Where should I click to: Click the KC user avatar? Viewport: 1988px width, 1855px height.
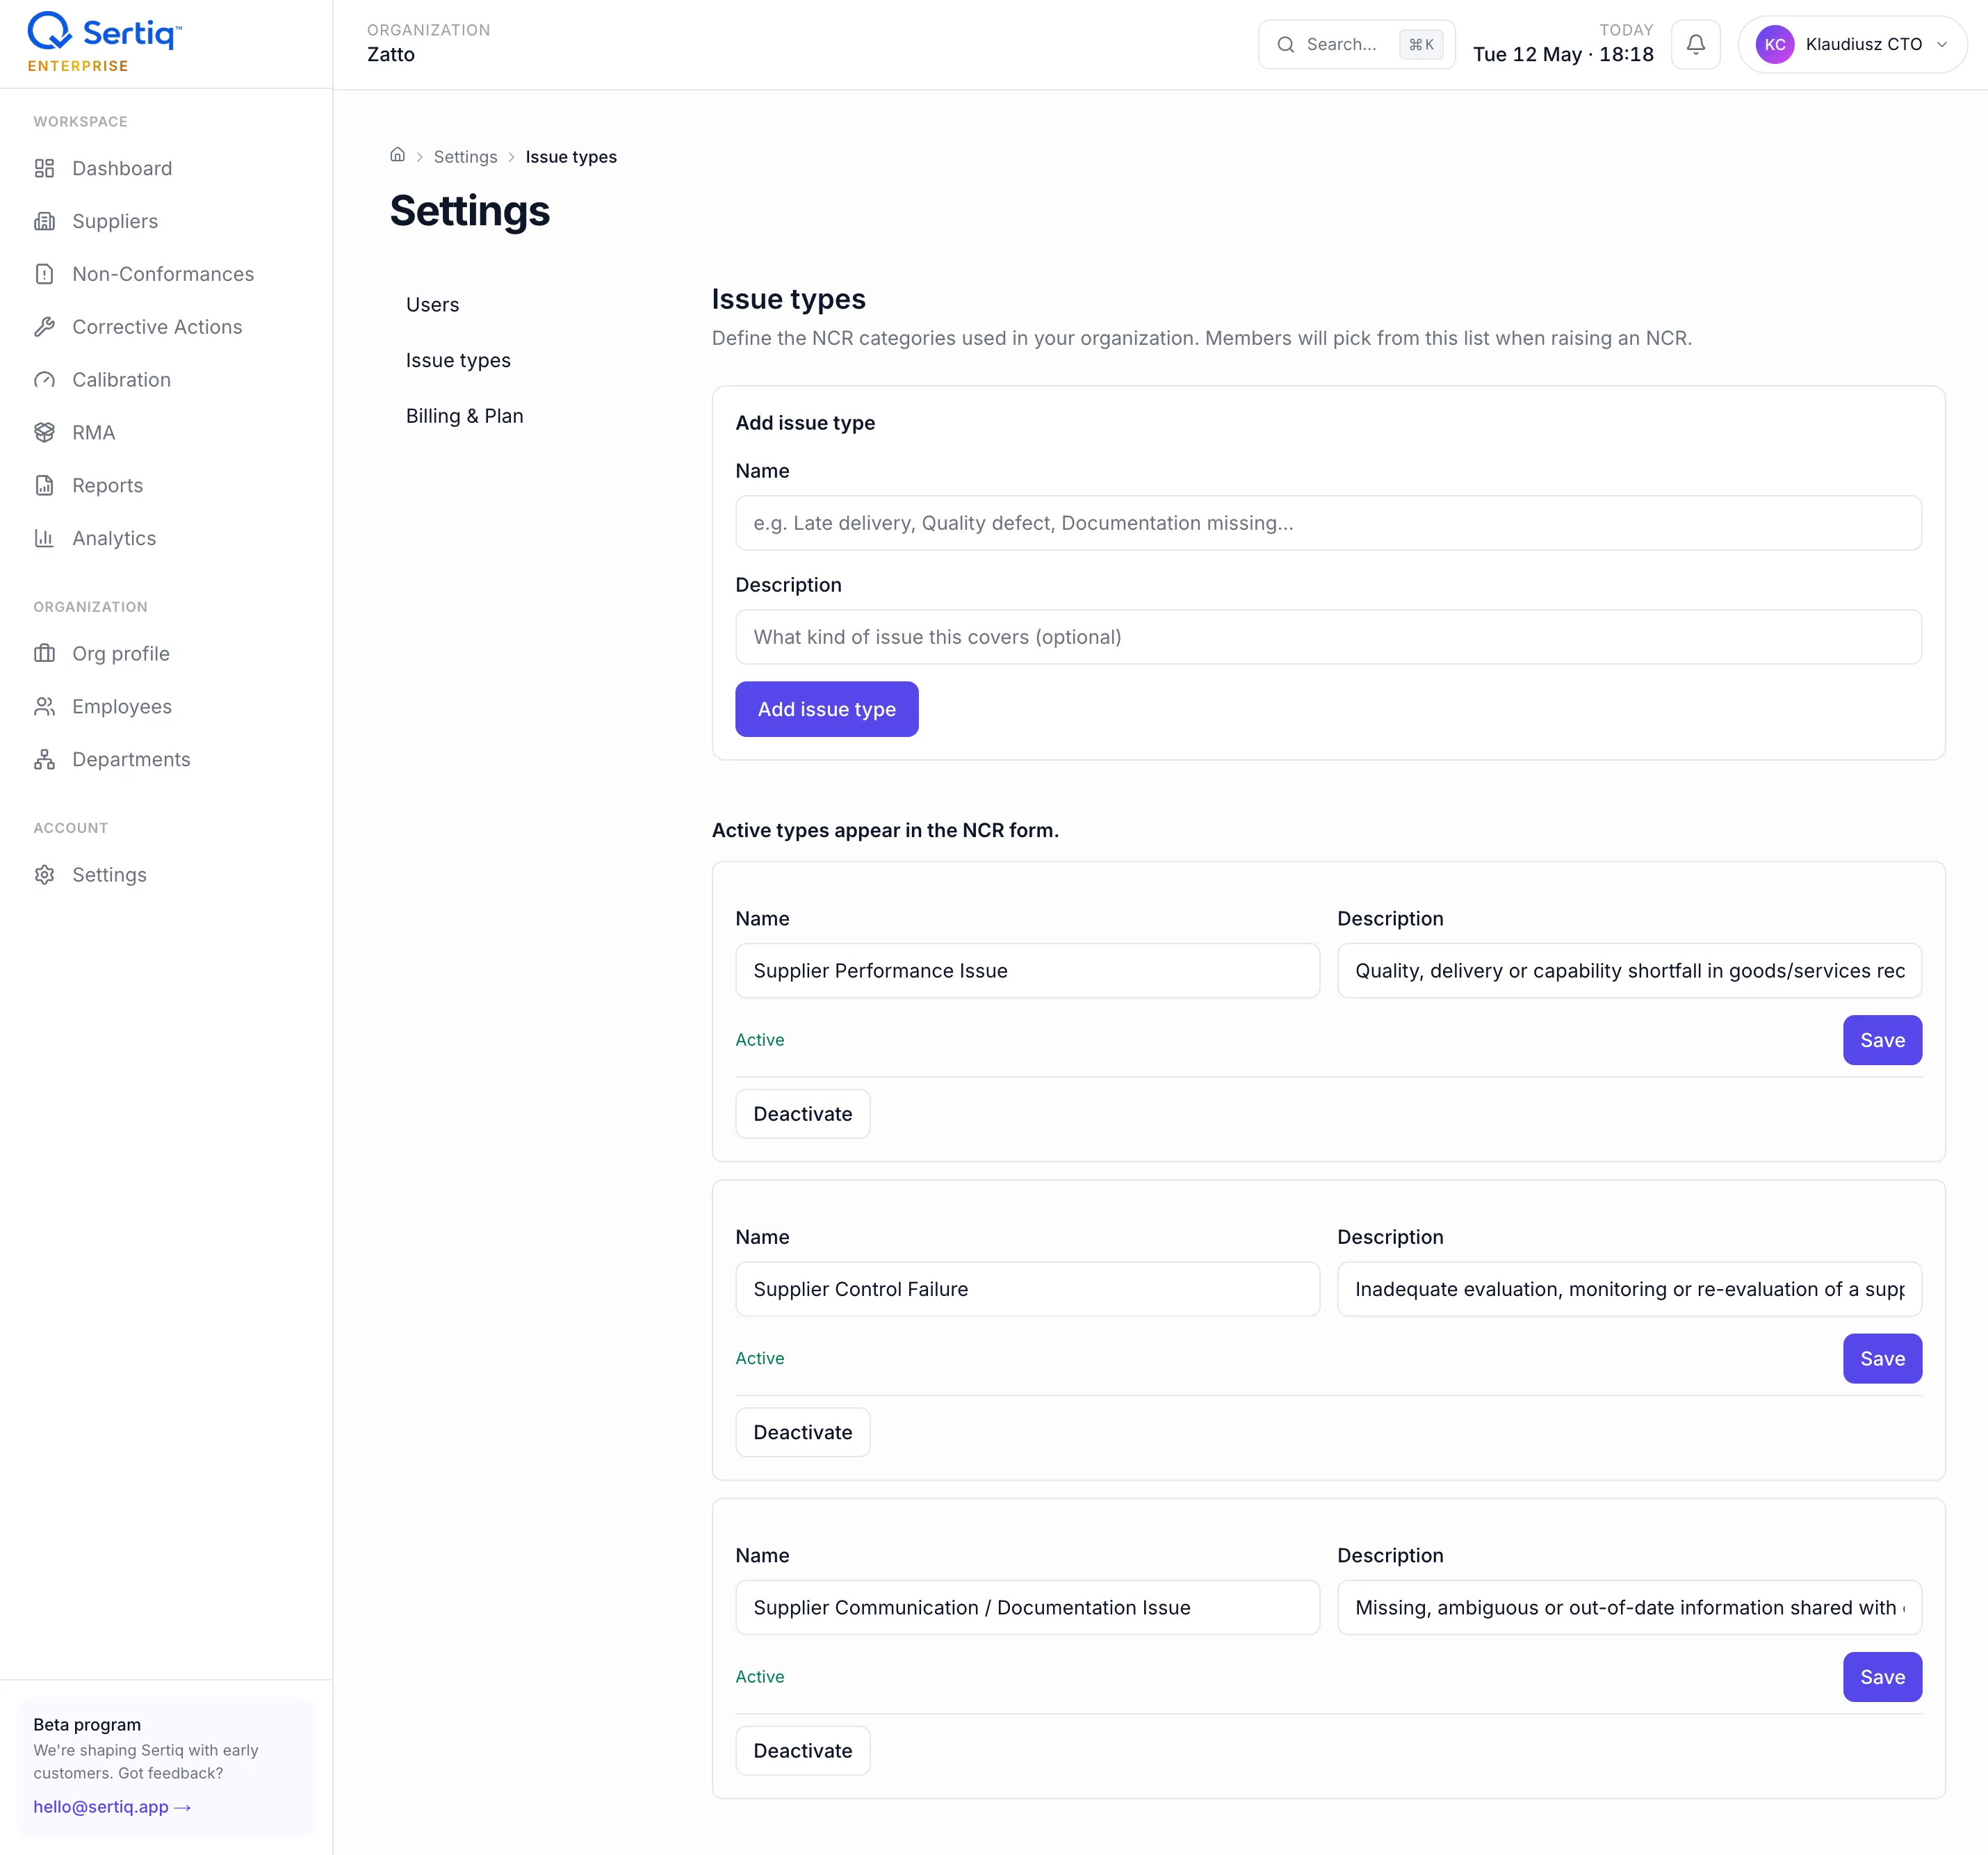coord(1774,44)
